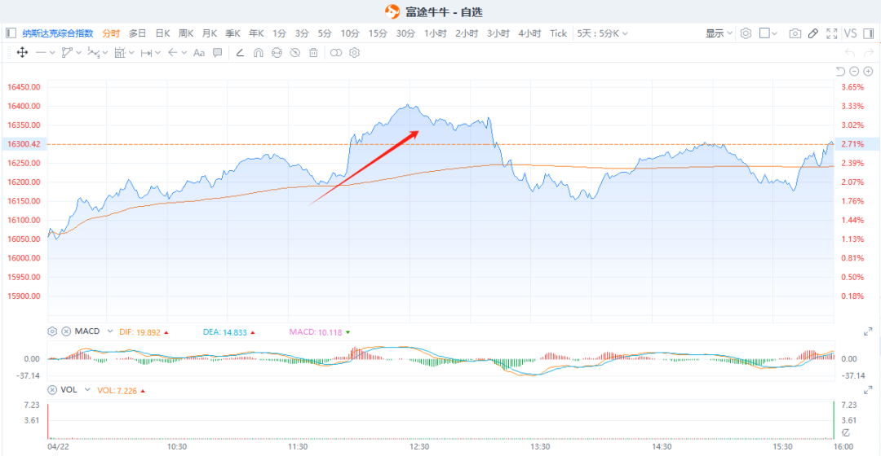
Task: Switch to the 多日 tab
Action: tap(137, 33)
